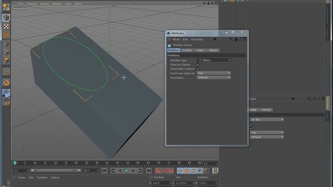Open Mode menu in Attributes window
Viewport: 333px width, 187px height.
click(x=176, y=39)
